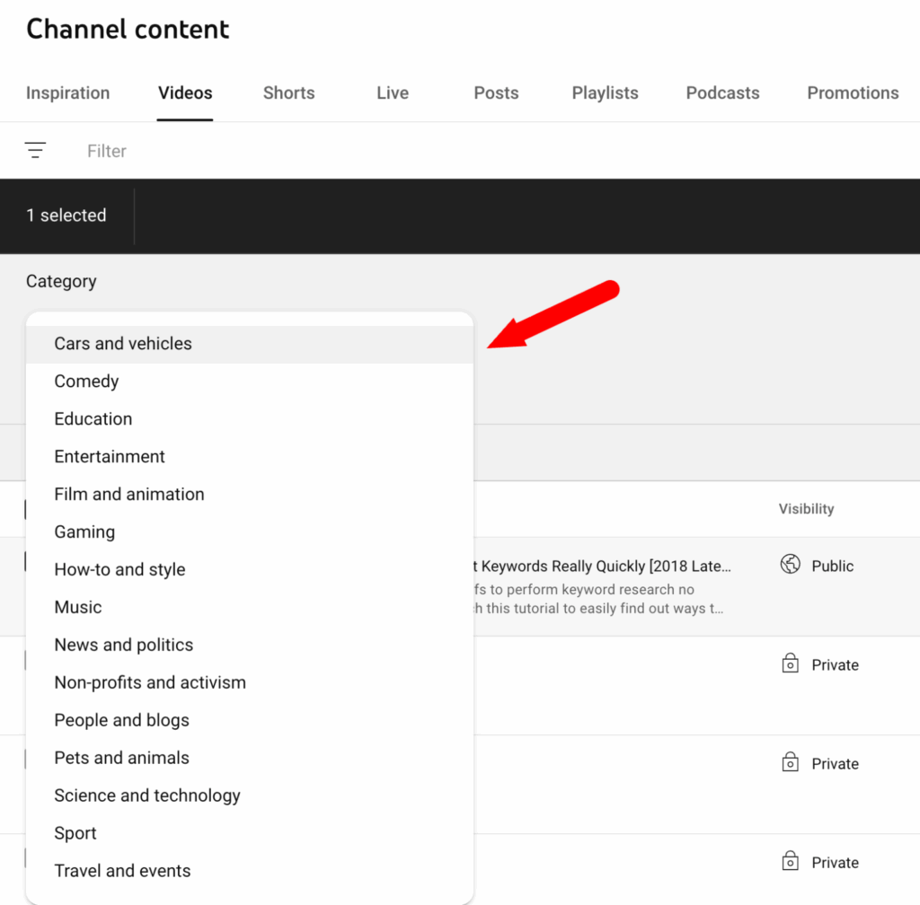Switch to the Promotions tab
The image size is (920, 905).
coord(853,92)
